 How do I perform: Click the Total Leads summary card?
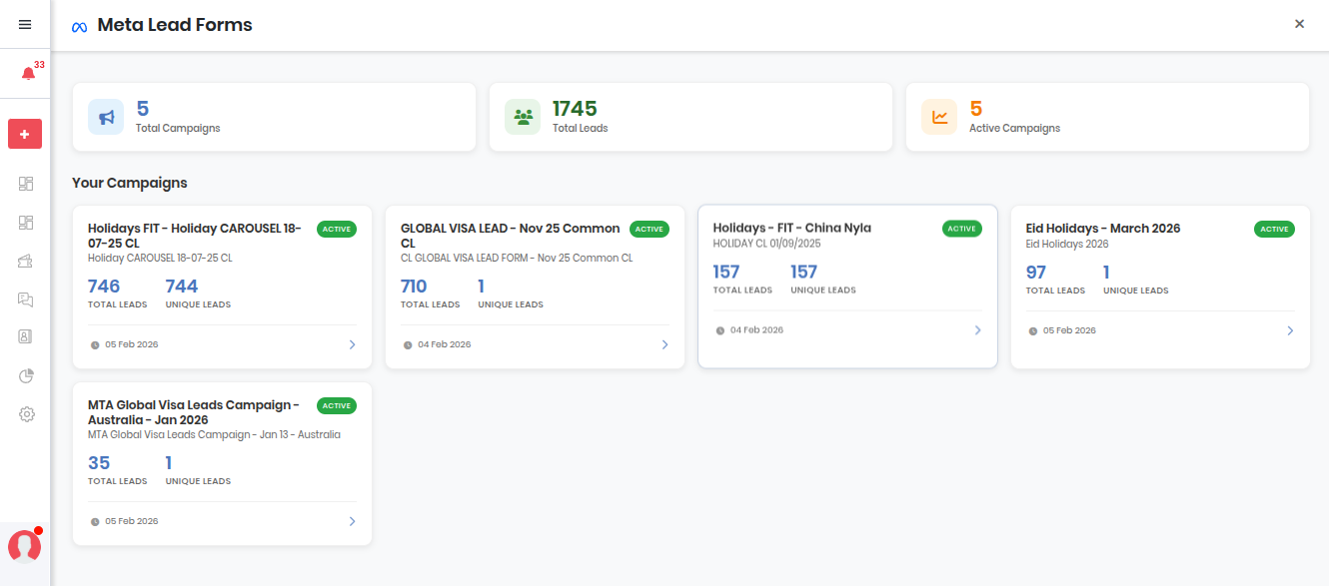pos(689,117)
